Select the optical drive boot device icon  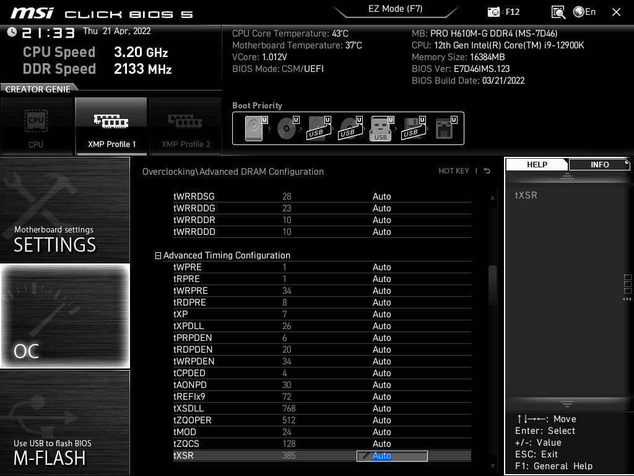pyautogui.click(x=287, y=128)
